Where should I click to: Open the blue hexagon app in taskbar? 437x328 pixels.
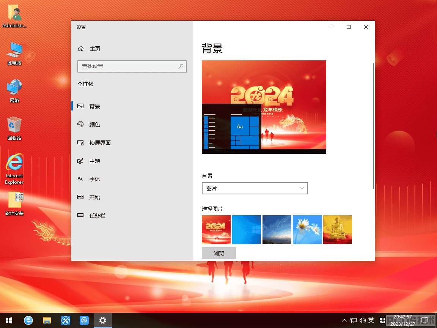(84, 320)
